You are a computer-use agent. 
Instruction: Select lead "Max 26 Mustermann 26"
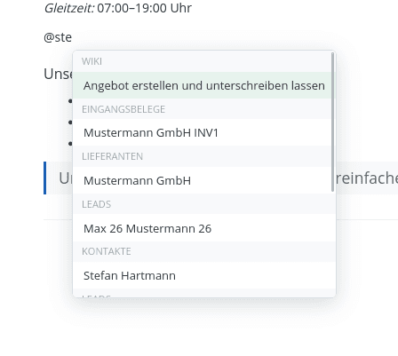pyautogui.click(x=204, y=228)
